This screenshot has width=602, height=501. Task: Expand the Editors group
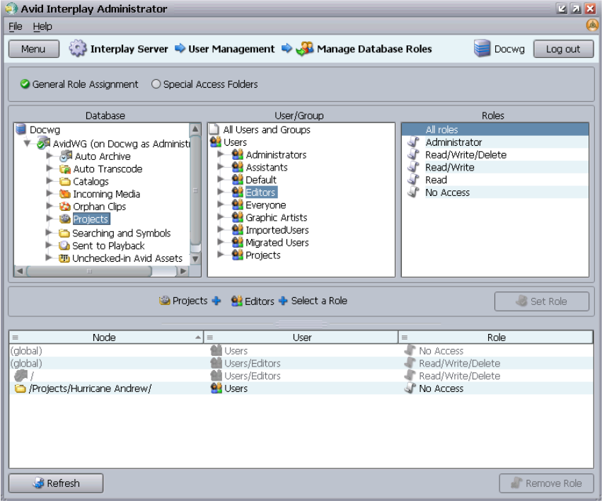(x=221, y=192)
